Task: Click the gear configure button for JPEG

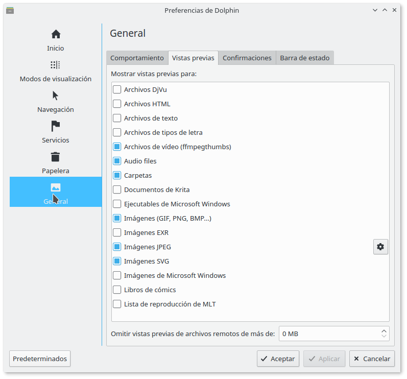Action: coord(380,247)
